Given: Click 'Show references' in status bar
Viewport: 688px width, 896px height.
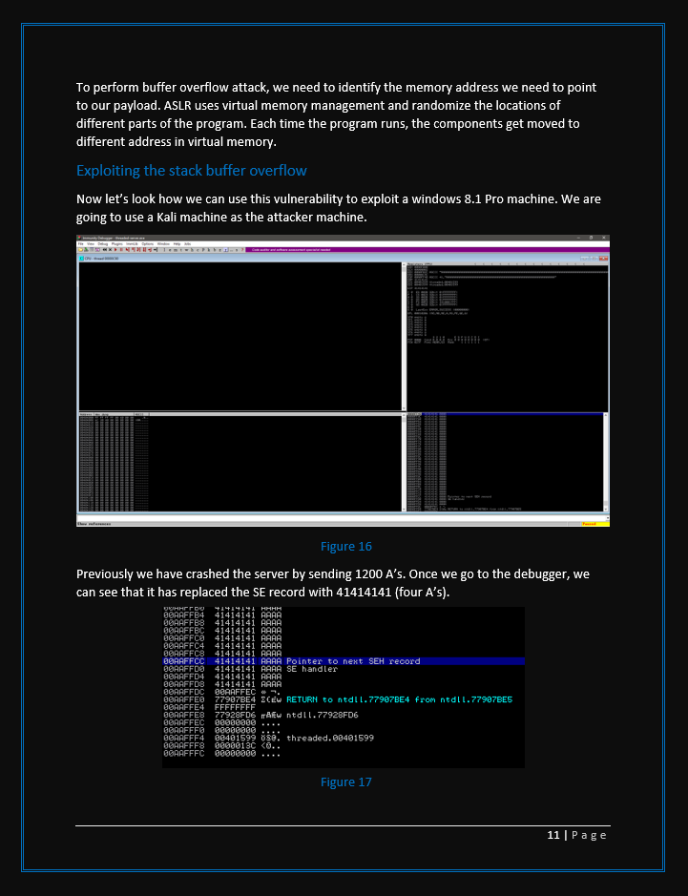Looking at the screenshot, I should (x=94, y=524).
